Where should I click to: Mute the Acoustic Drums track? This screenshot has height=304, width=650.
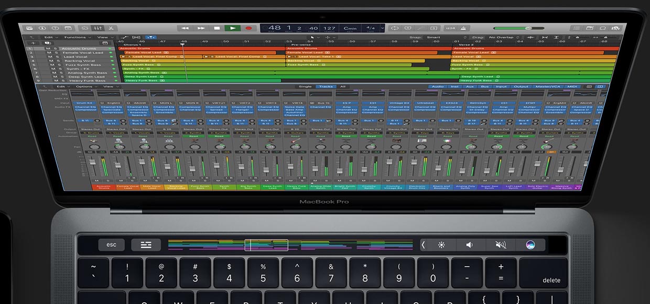pos(48,49)
